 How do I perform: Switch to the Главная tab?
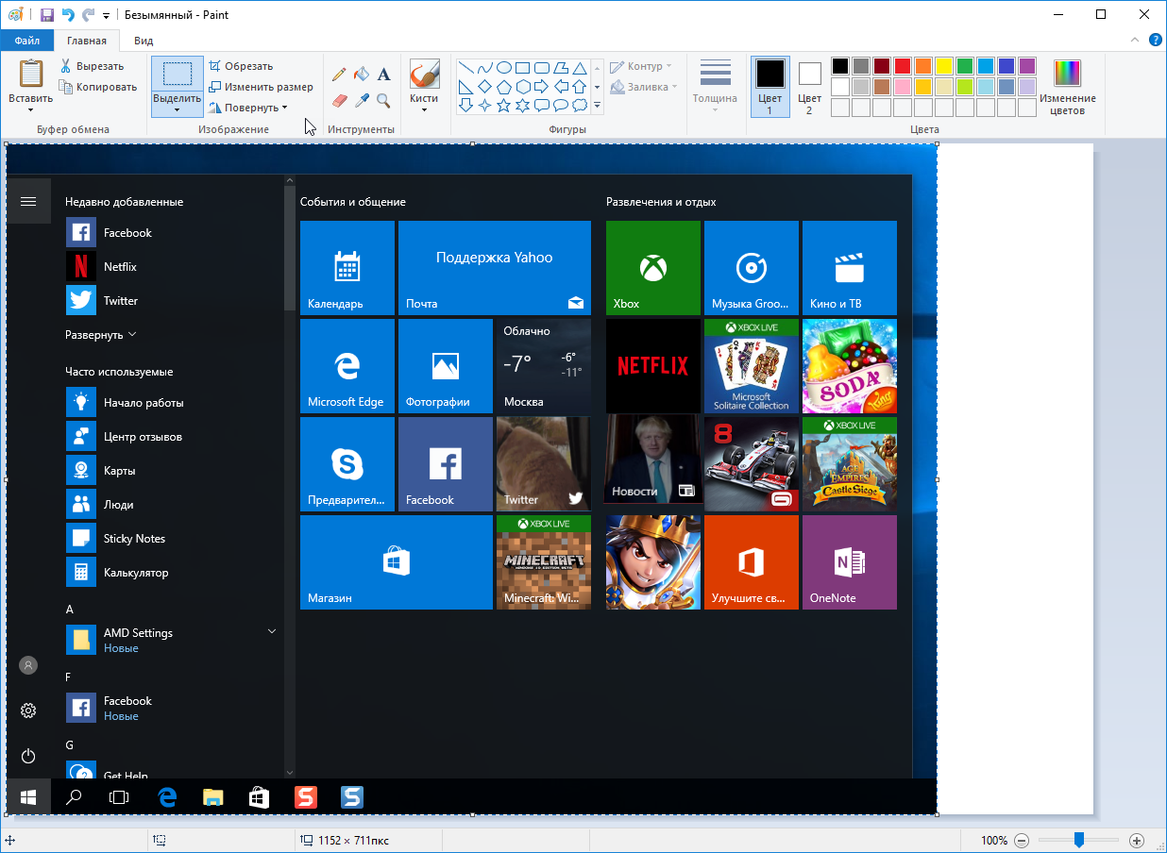click(x=87, y=41)
